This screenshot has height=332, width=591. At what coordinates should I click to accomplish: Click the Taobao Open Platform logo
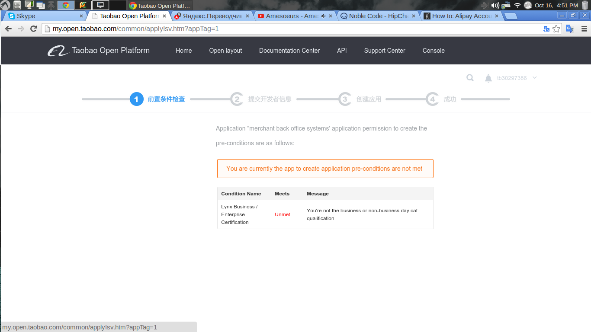(99, 51)
